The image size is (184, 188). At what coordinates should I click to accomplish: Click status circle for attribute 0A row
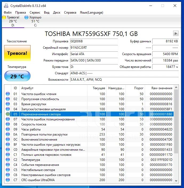(8, 134)
